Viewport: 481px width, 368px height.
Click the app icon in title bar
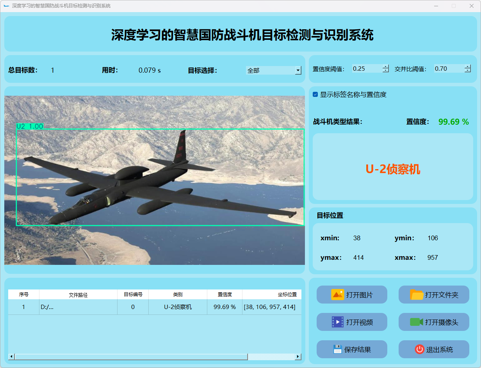6,6
